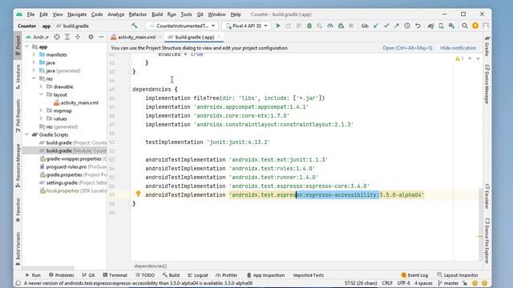Run the app with green play button
This screenshot has width=513, height=288.
coord(278,26)
